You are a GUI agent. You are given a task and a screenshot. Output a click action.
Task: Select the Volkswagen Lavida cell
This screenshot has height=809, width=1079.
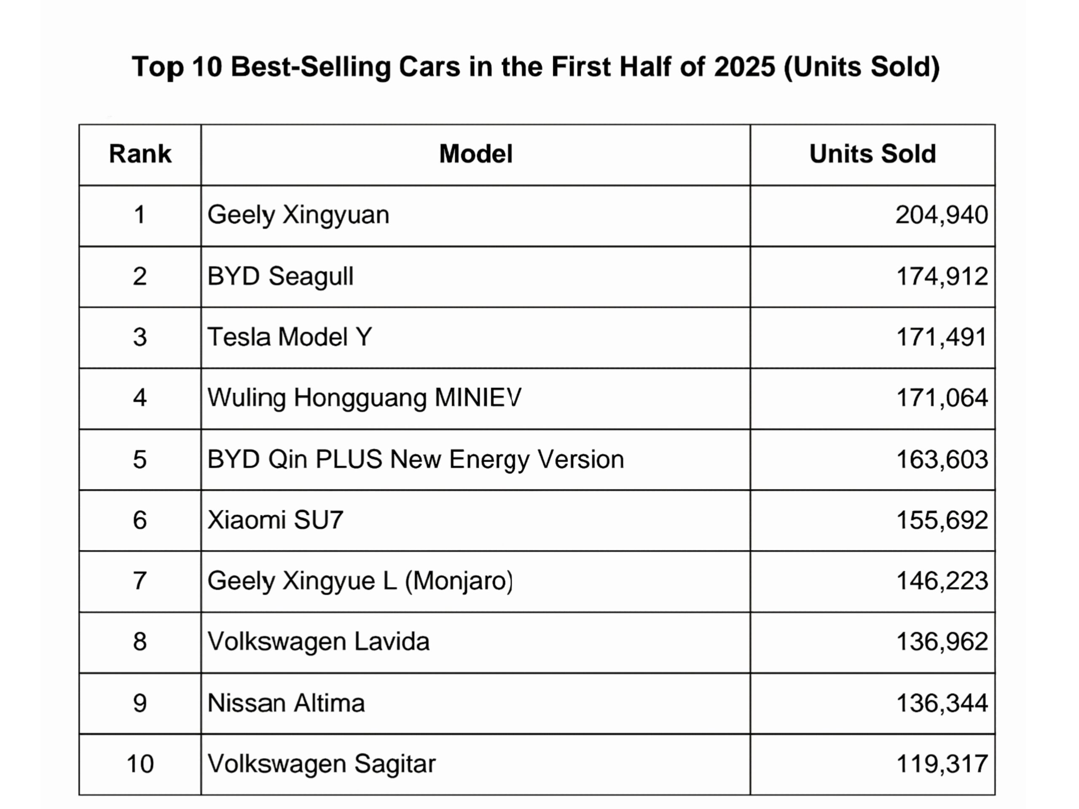(x=318, y=642)
